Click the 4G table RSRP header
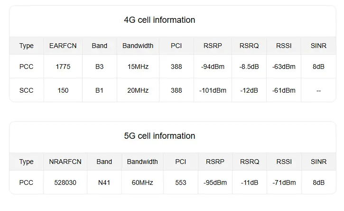The height and width of the screenshot is (211, 344). (x=213, y=46)
